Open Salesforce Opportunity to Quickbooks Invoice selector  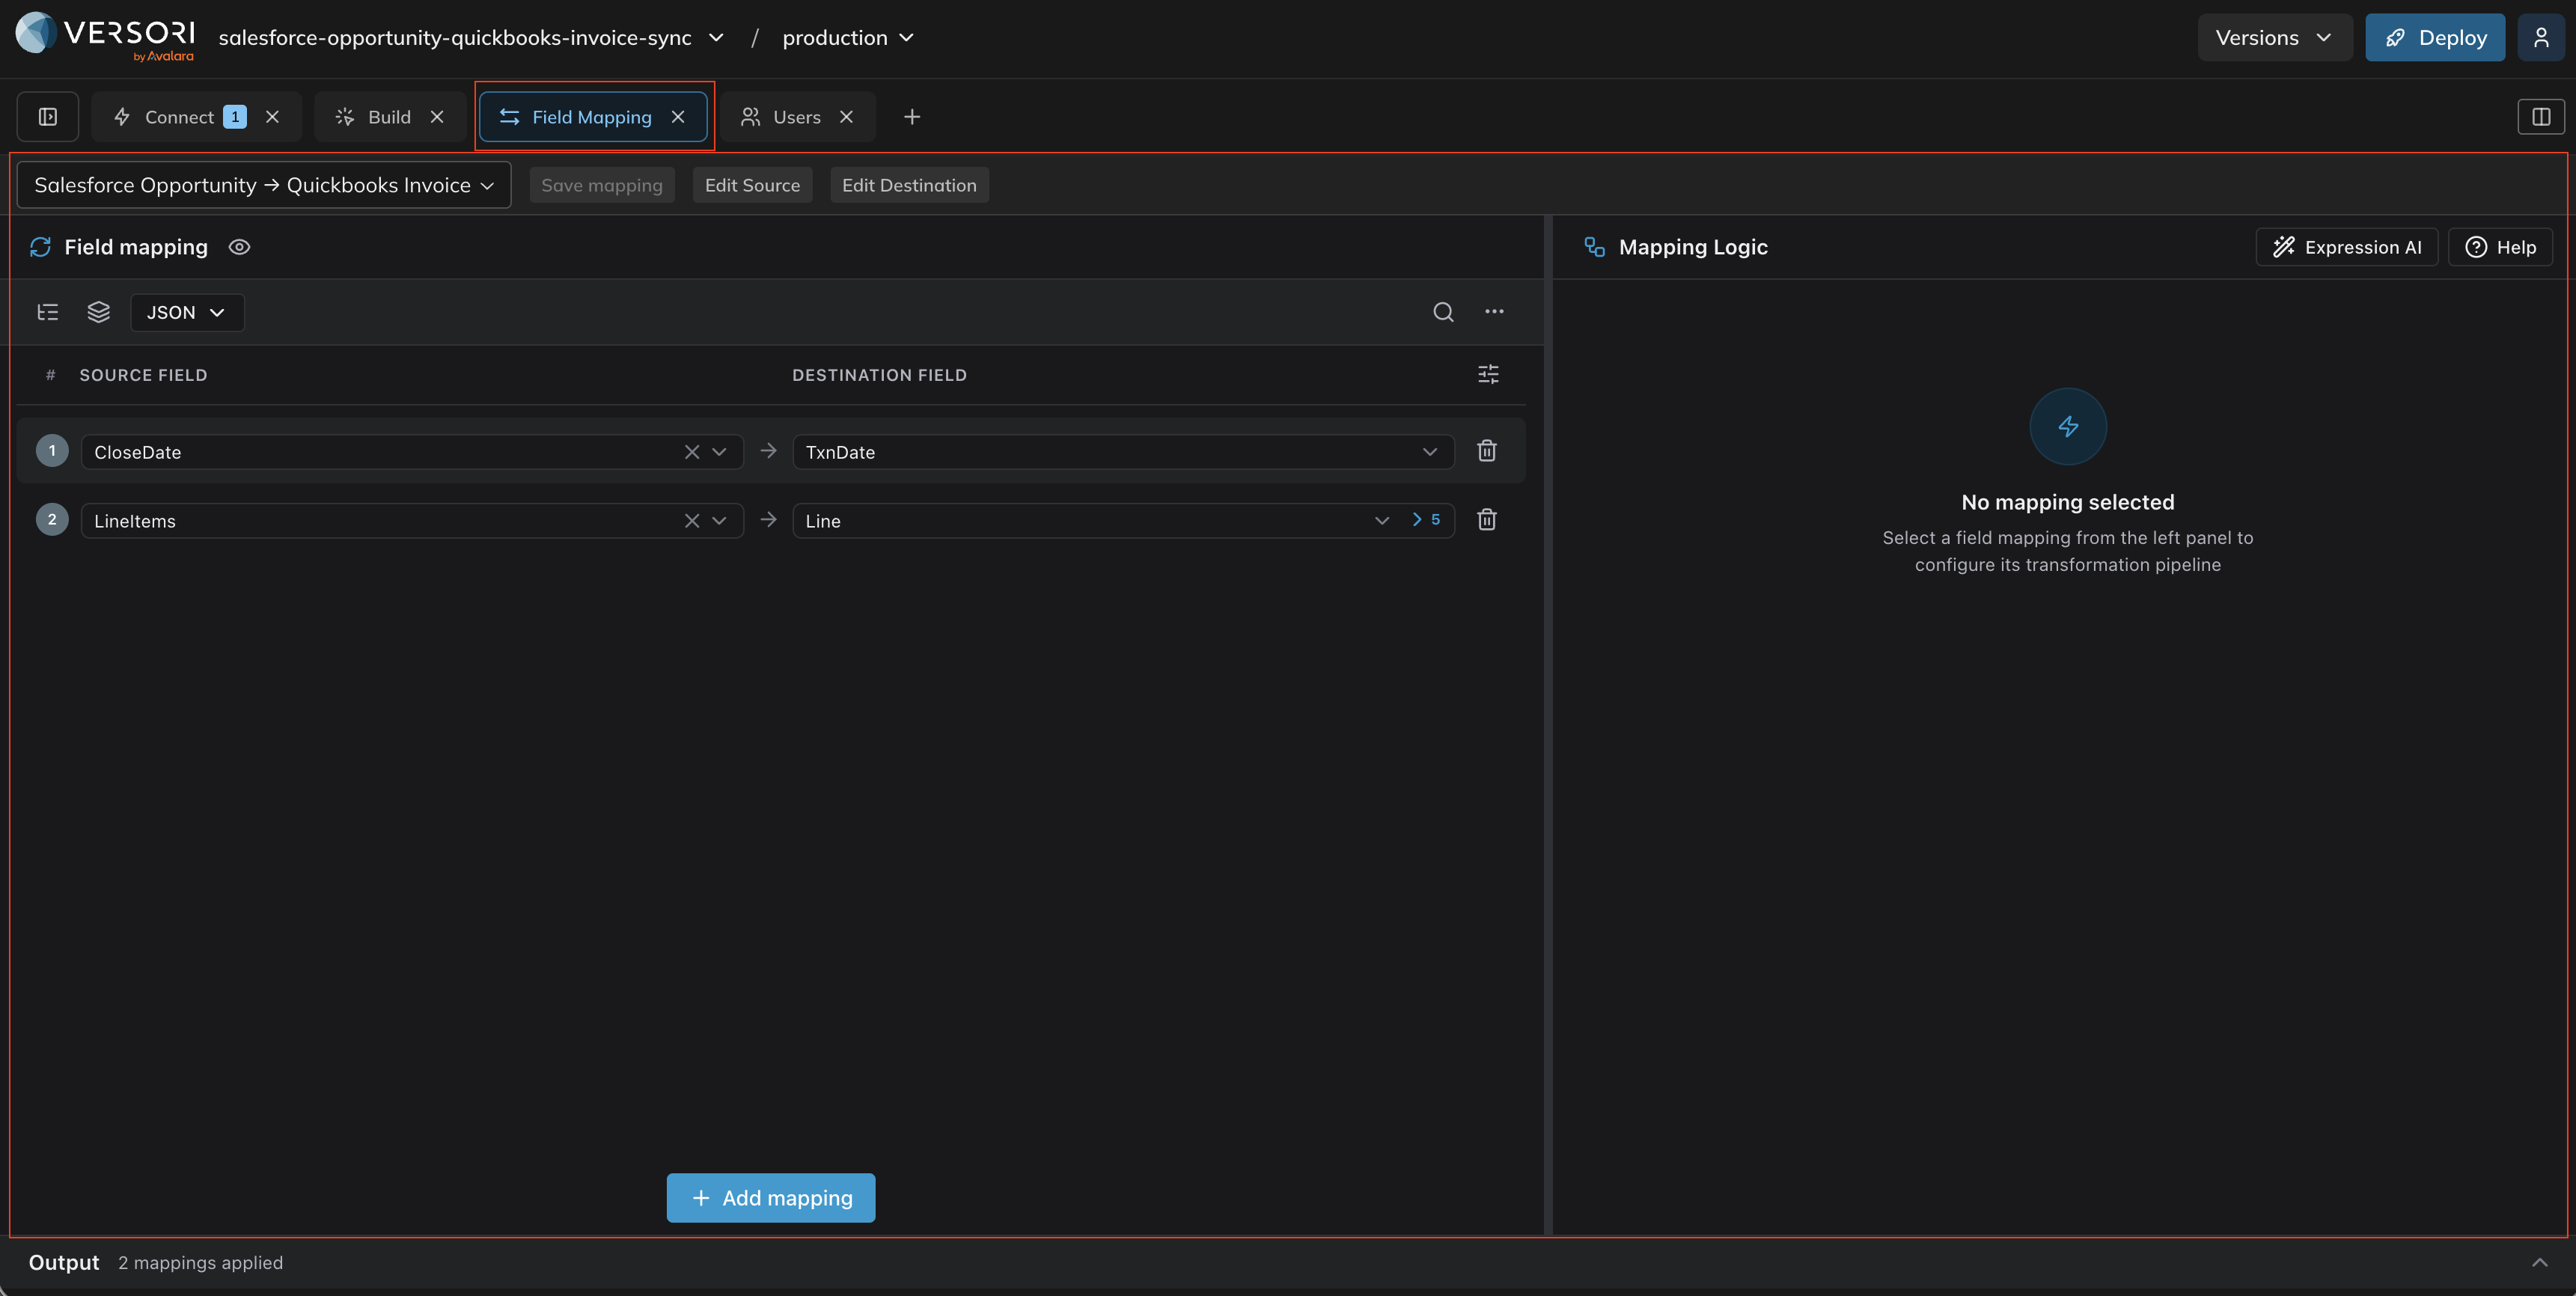pos(264,185)
